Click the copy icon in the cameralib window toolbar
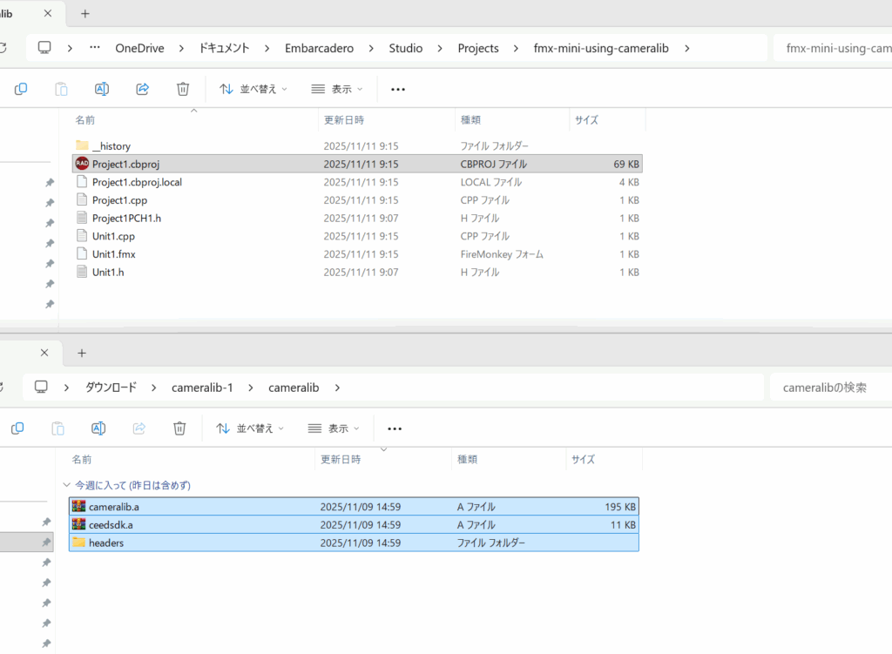The width and height of the screenshot is (892, 654). (17, 428)
